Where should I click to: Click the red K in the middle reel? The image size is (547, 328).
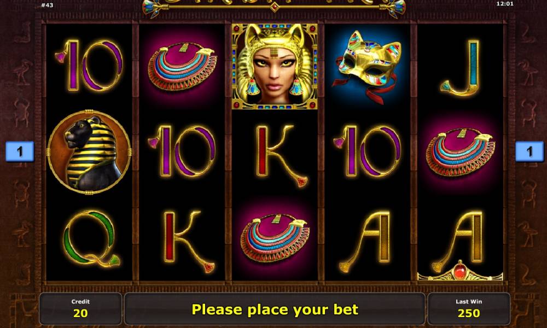coord(281,156)
